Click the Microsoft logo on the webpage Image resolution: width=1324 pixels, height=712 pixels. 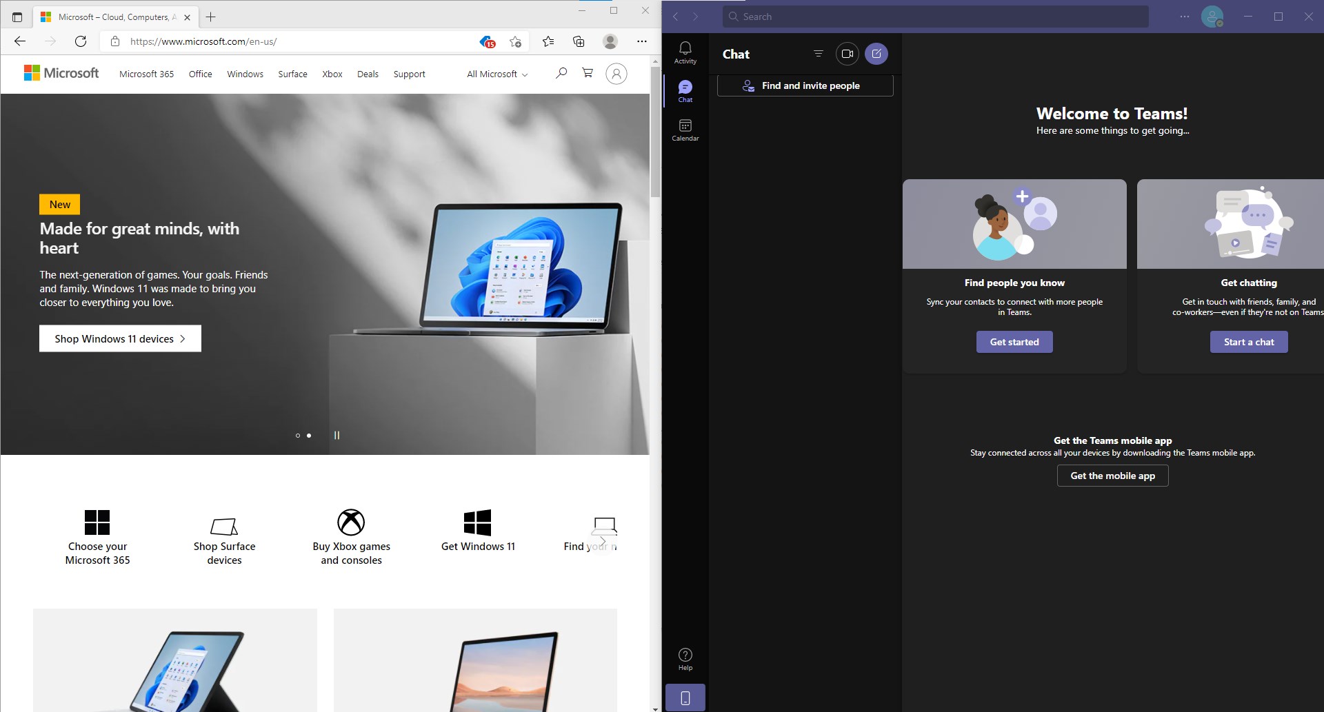point(61,73)
